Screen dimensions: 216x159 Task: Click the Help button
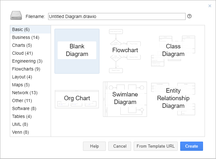[94, 146]
